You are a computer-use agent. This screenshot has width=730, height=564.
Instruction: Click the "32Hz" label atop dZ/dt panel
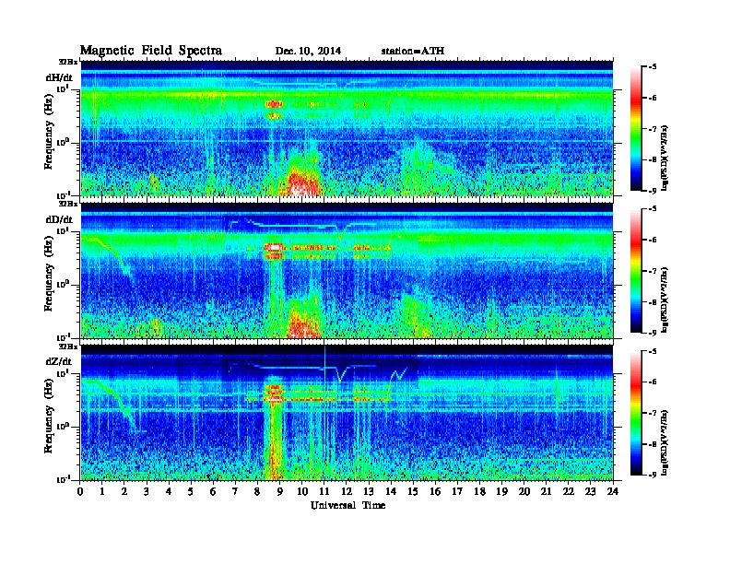pos(68,347)
